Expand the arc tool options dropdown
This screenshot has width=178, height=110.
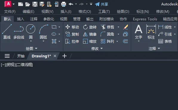pos(44,41)
